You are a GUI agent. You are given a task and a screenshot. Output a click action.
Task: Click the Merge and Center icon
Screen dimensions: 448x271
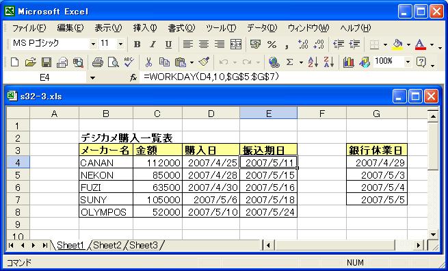pos(236,44)
